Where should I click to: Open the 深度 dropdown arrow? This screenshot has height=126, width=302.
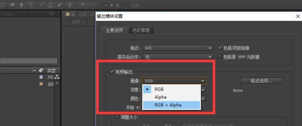click(203, 90)
